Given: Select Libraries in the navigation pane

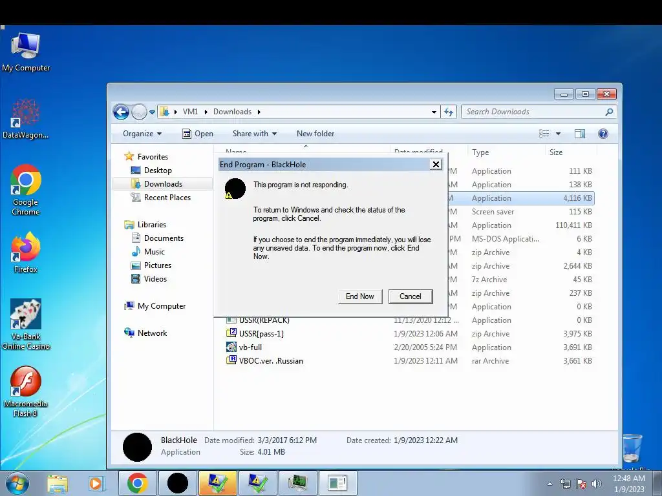Looking at the screenshot, I should (145, 224).
